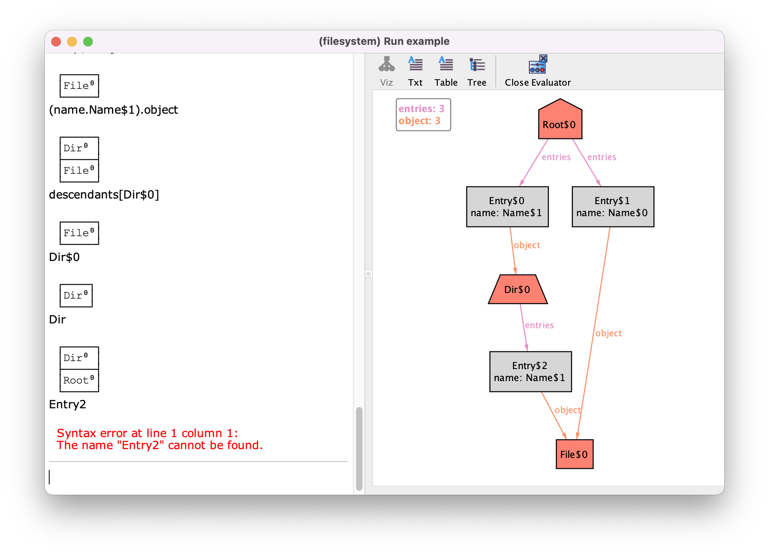
Task: Show the Table view icon
Action: click(446, 65)
